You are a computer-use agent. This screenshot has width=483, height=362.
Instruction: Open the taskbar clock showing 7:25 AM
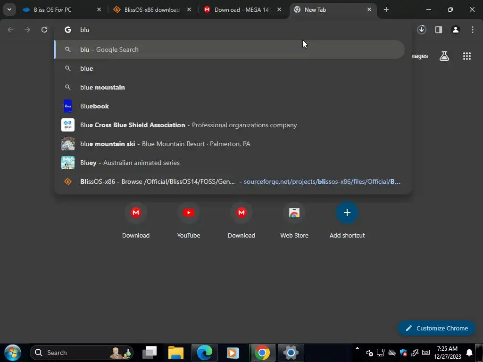pyautogui.click(x=448, y=353)
